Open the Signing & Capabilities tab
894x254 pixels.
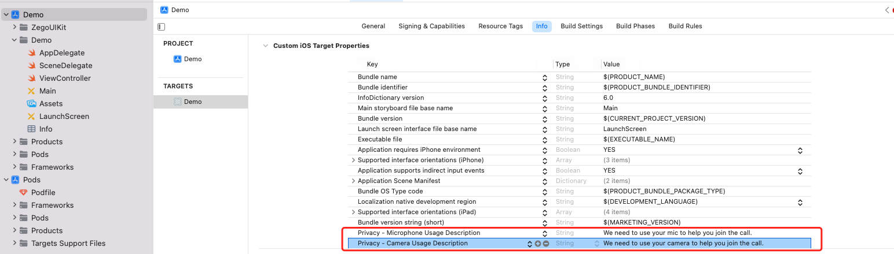[431, 26]
